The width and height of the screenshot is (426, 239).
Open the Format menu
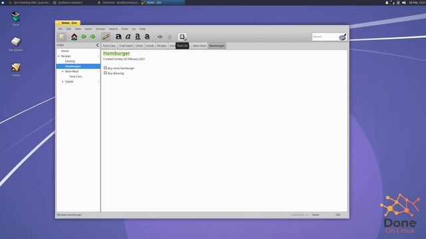[x=101, y=29]
